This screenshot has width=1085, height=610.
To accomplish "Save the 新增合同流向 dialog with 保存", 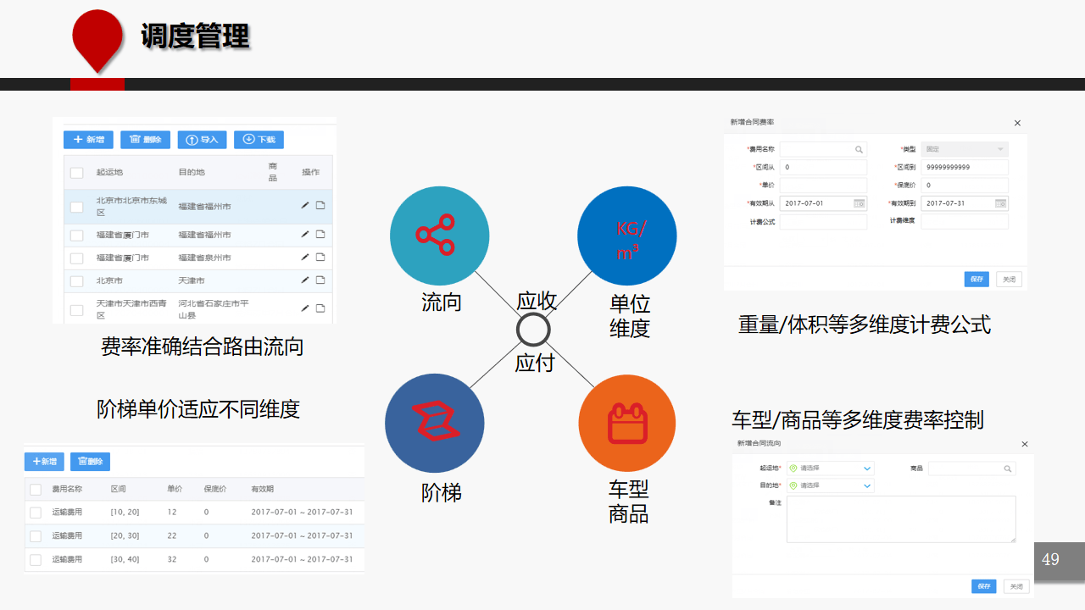I will coord(983,586).
